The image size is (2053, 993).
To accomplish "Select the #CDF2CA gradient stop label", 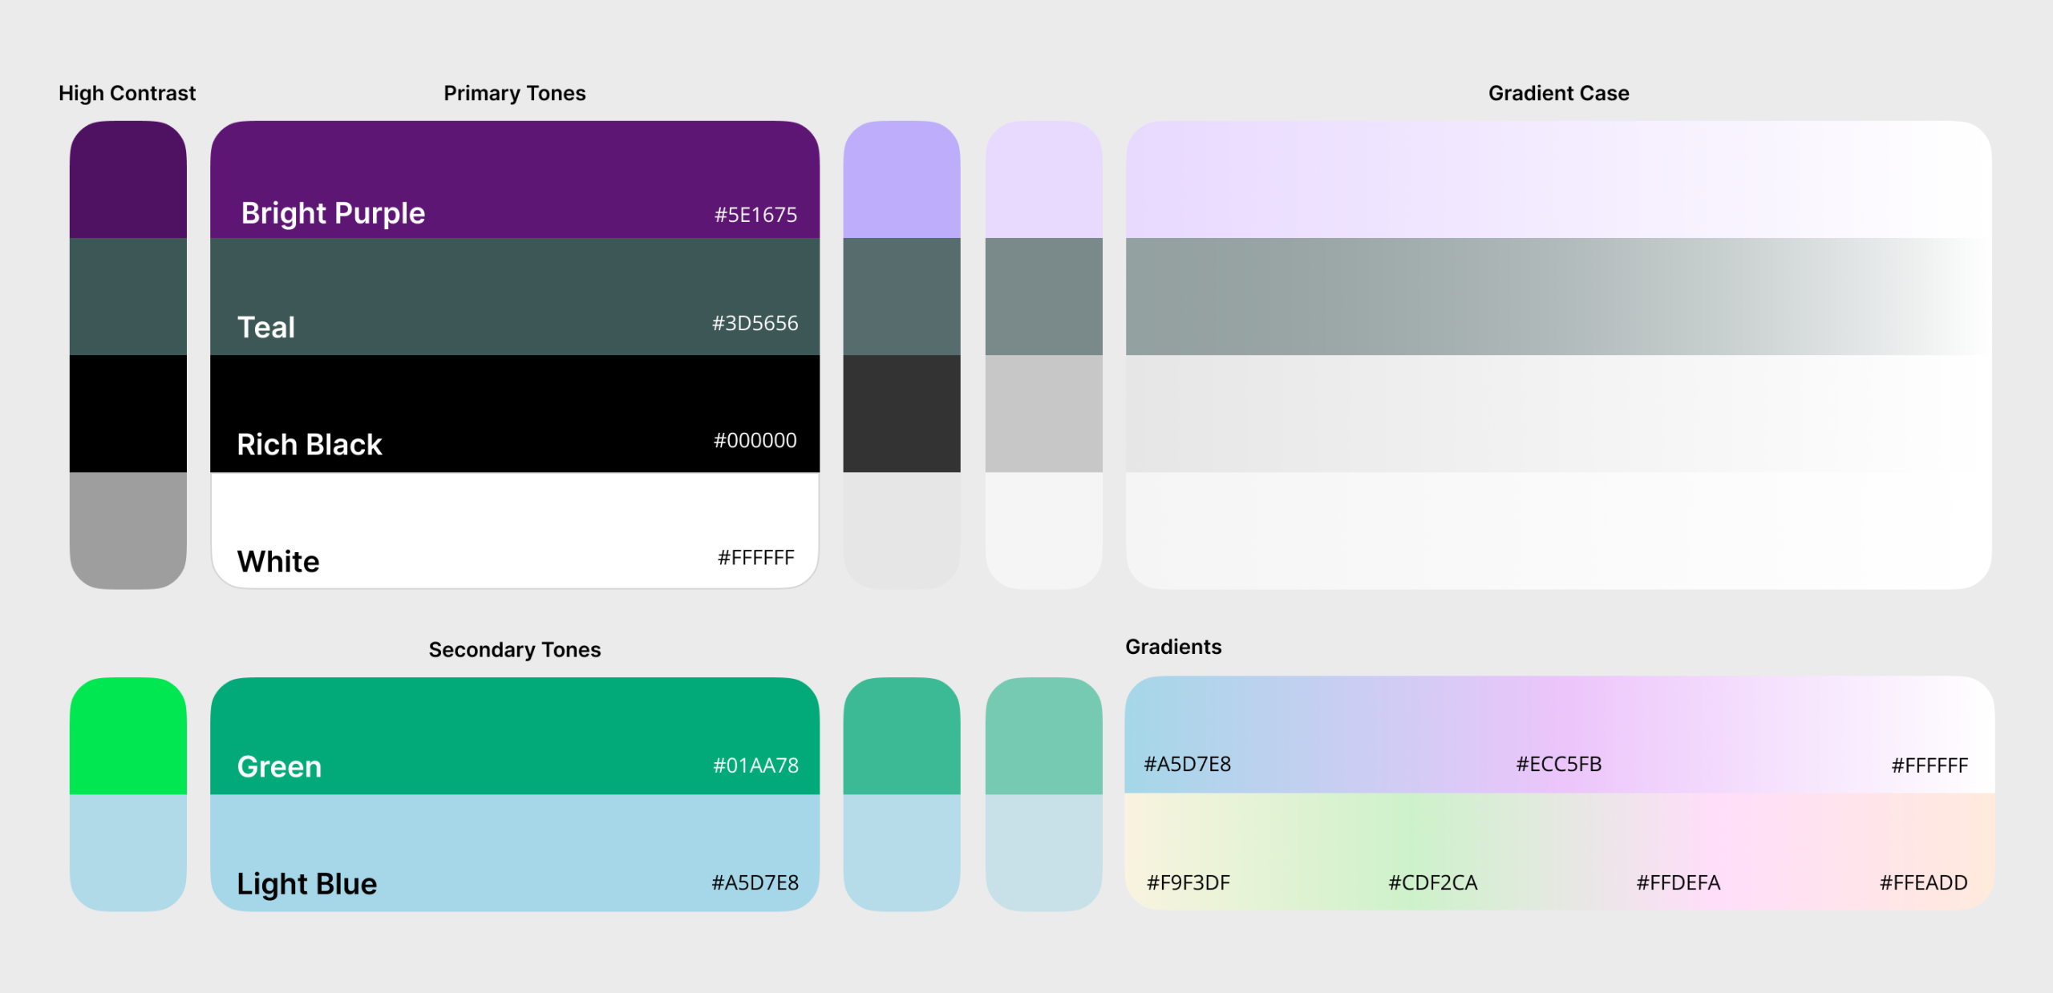I will [x=1432, y=882].
